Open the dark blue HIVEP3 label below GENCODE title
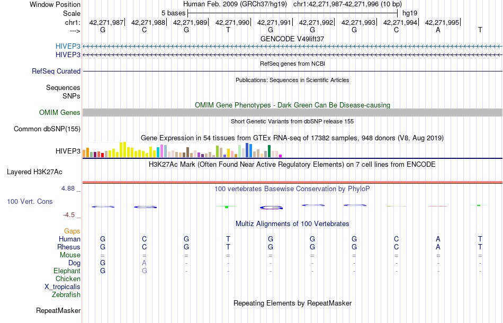This screenshot has width=503, height=323. 68,55
